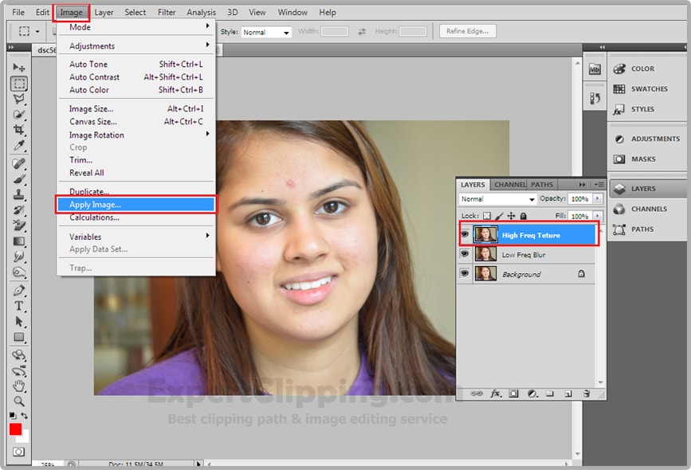Expand the Opacity slider arrow

tap(598, 199)
